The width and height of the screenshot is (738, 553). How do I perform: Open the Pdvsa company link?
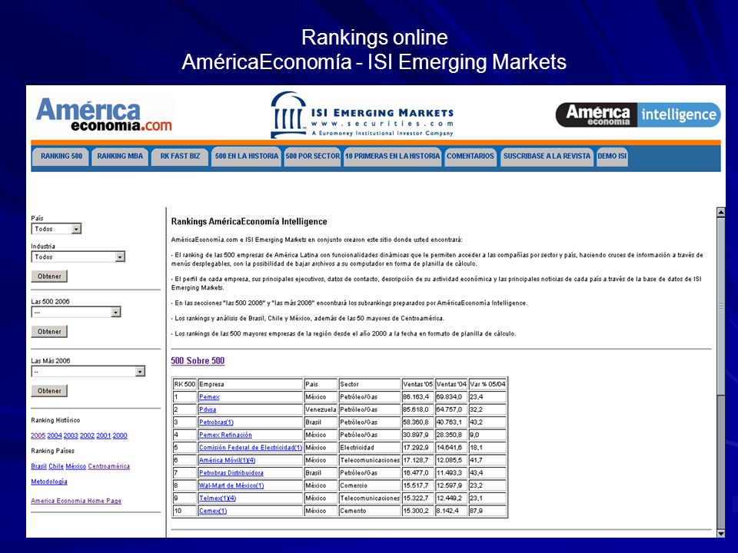point(208,409)
